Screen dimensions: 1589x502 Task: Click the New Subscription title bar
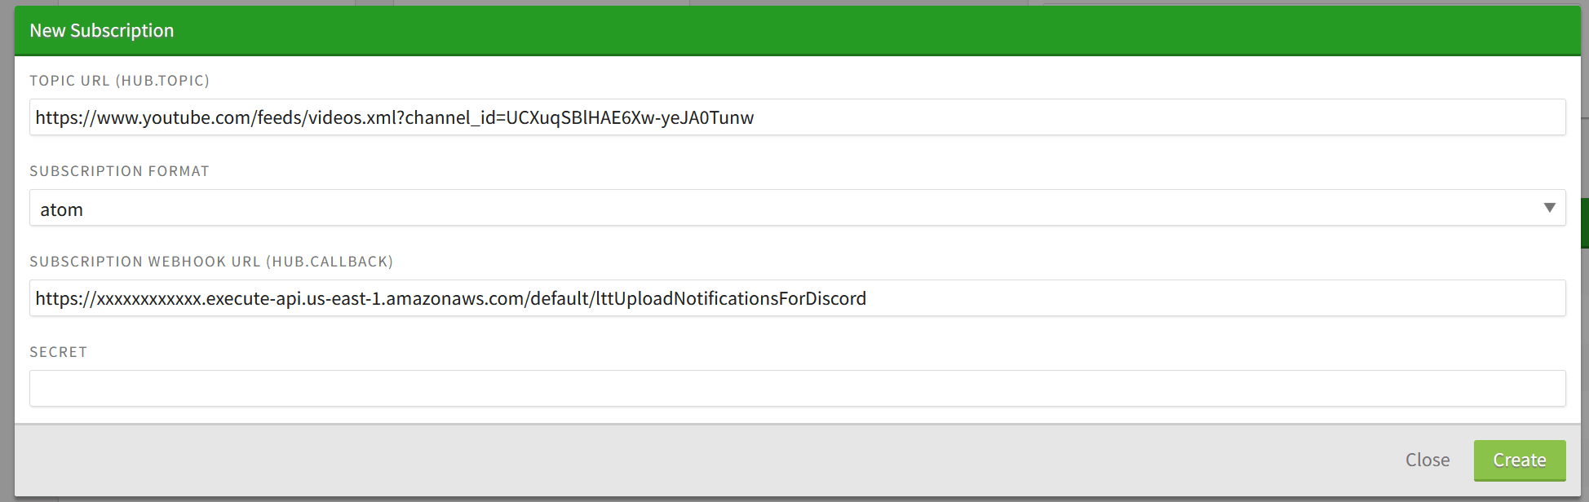tap(101, 30)
